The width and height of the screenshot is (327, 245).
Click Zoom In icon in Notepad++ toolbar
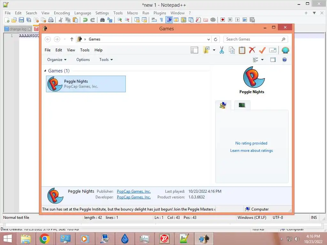(119, 20)
